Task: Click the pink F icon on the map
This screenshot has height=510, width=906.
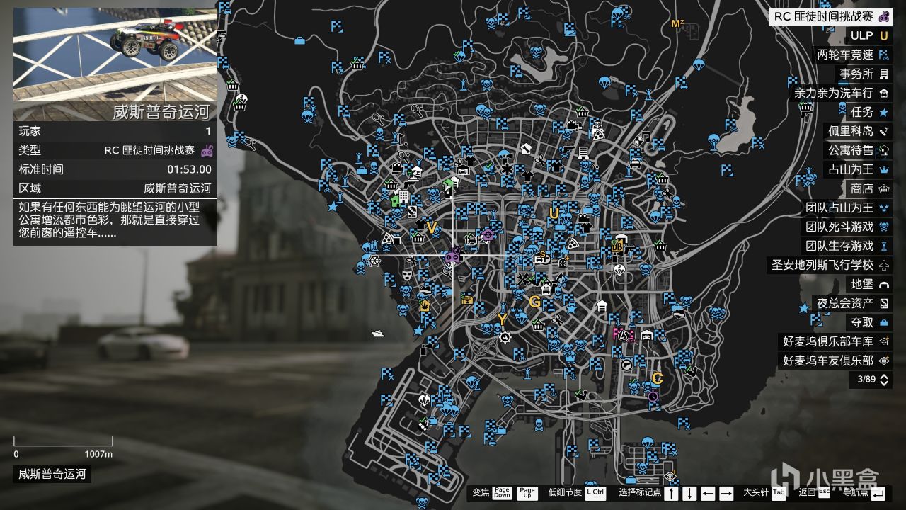Action: pyautogui.click(x=617, y=333)
